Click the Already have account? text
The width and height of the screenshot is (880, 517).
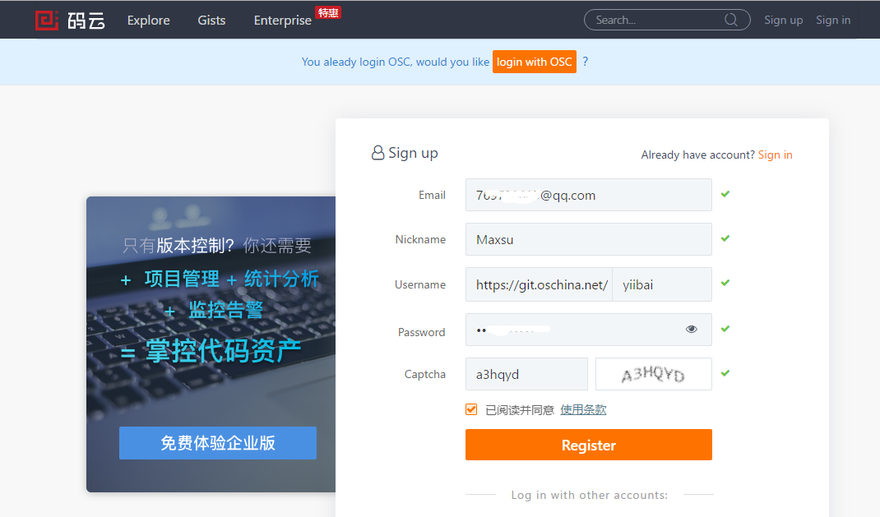[x=697, y=155]
